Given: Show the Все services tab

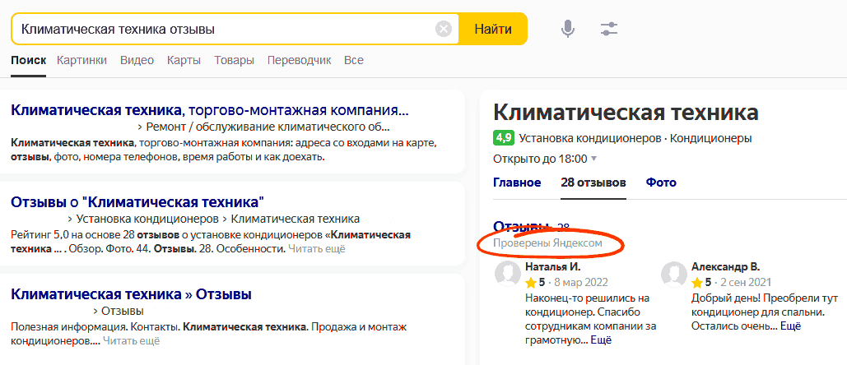Looking at the screenshot, I should click(354, 60).
